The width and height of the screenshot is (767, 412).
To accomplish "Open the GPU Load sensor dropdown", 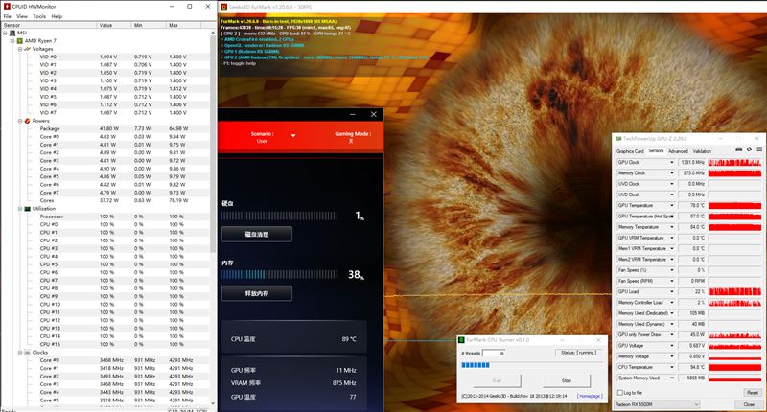I will (672, 292).
